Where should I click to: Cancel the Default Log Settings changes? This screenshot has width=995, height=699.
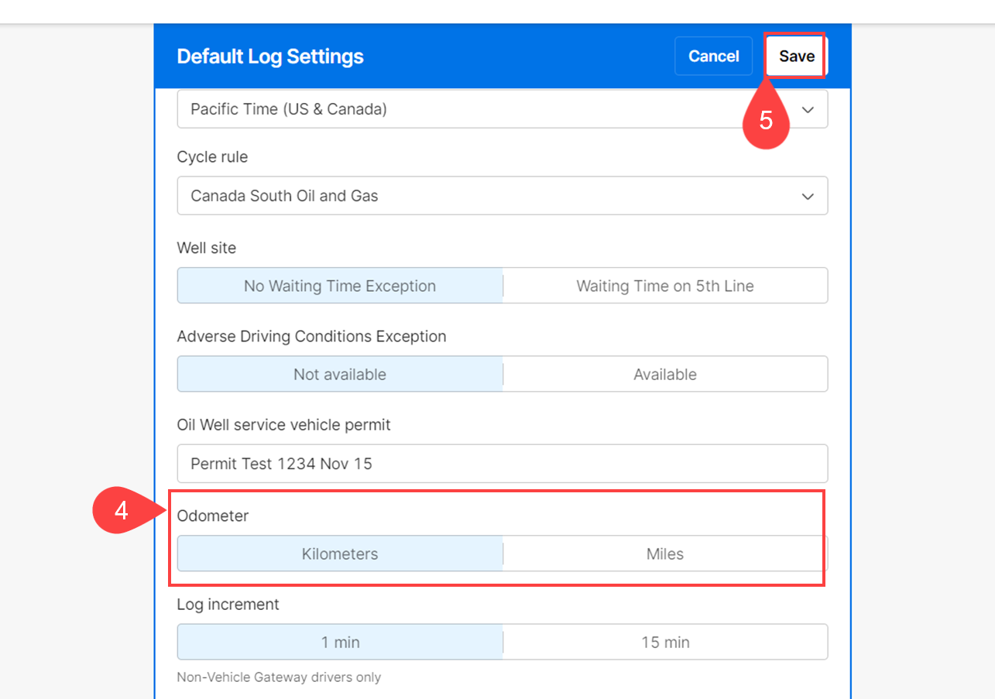(x=713, y=56)
